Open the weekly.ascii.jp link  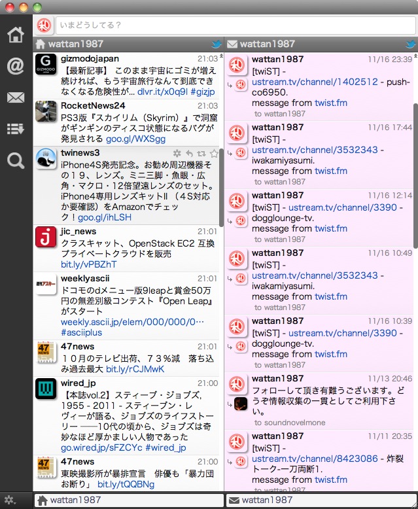tap(132, 322)
